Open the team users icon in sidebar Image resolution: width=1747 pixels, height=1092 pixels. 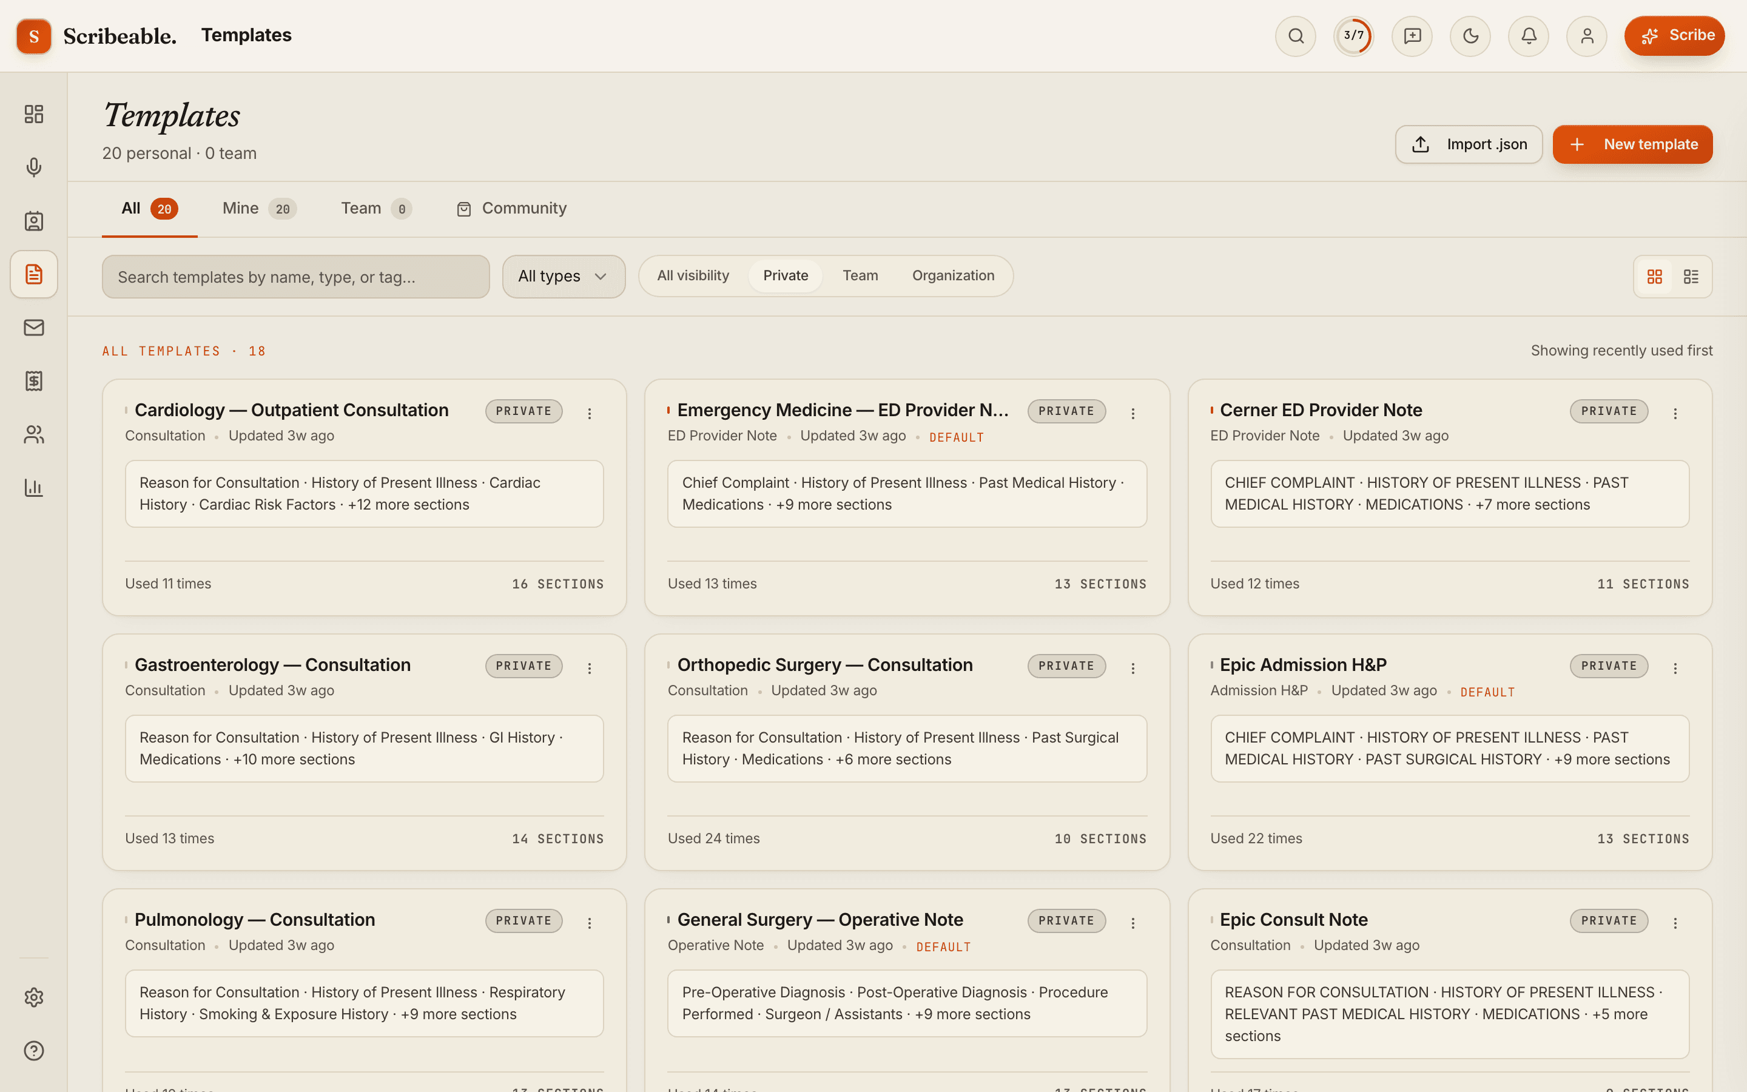tap(34, 435)
